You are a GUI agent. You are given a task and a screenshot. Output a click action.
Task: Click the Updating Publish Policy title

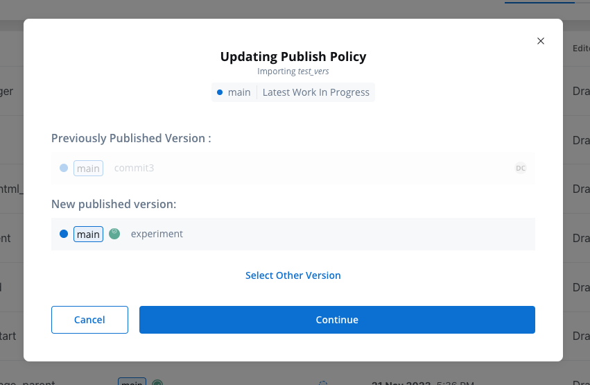coord(293,56)
